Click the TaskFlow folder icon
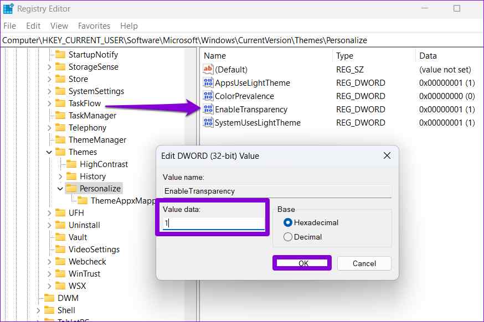This screenshot has height=322, width=484. [x=60, y=103]
